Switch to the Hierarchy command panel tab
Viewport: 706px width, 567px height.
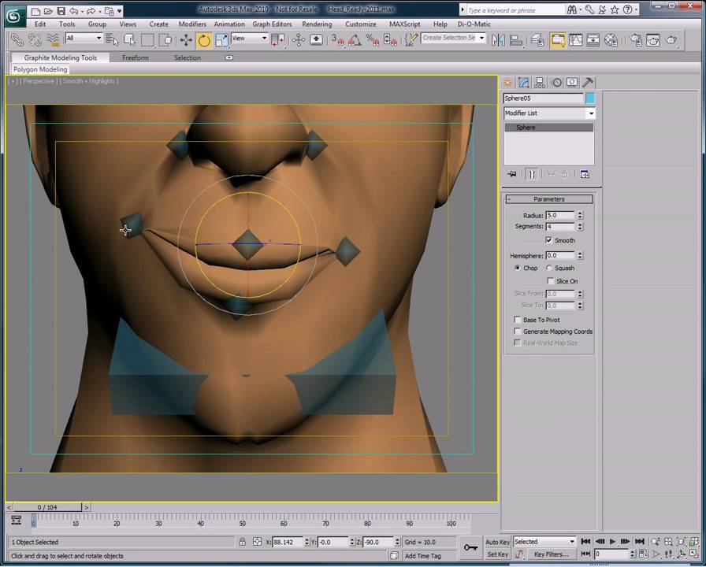tap(540, 83)
